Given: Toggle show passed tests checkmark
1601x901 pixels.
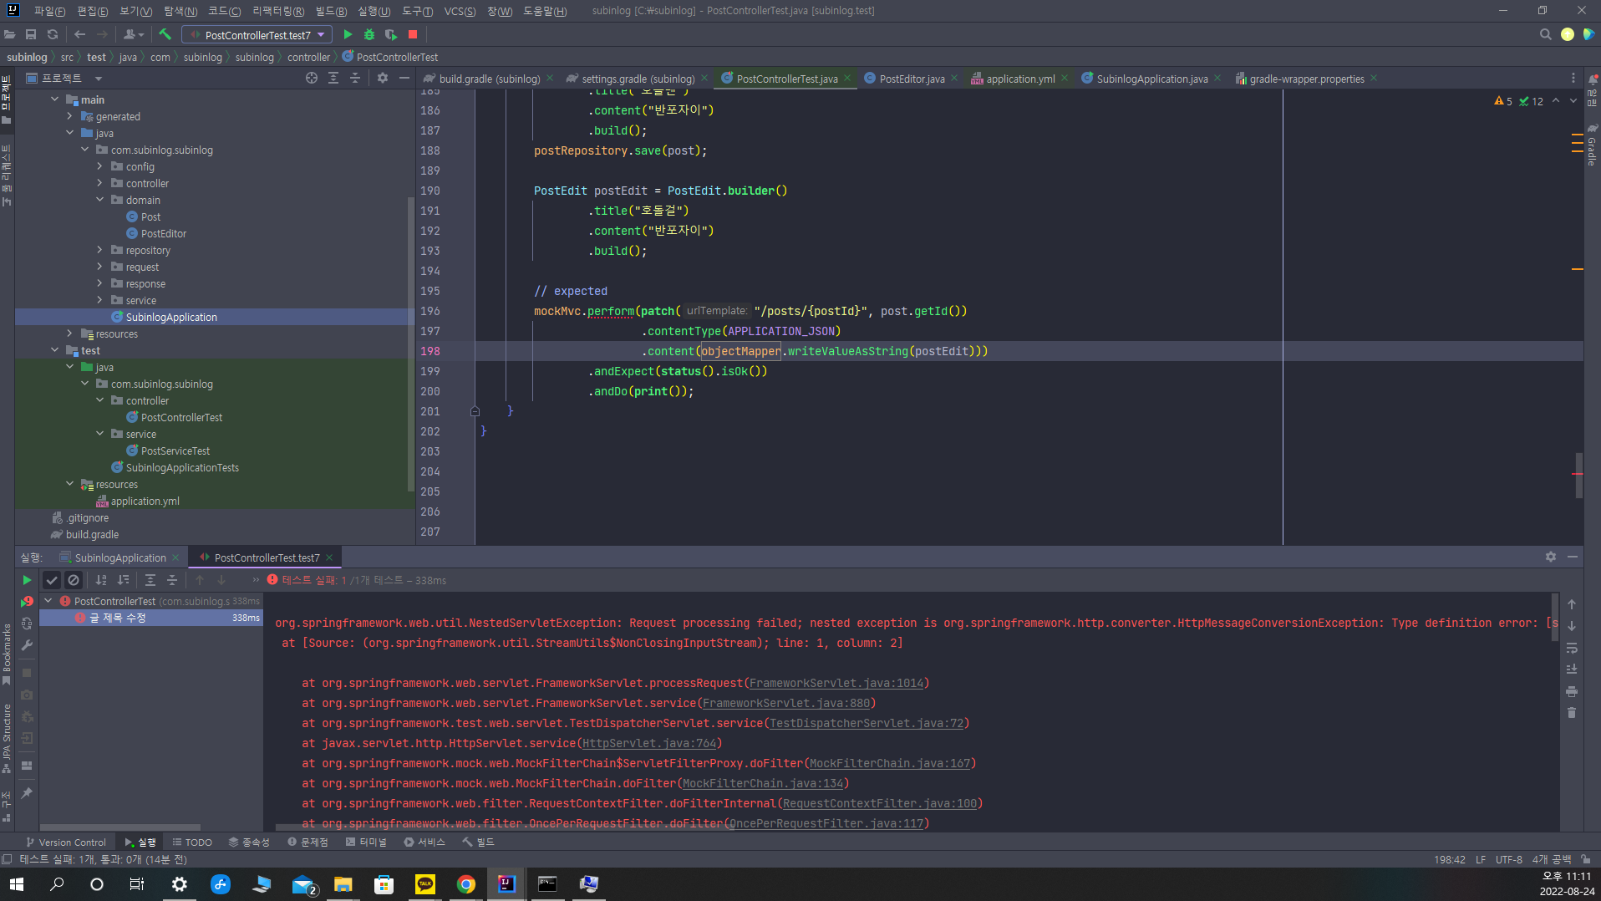Looking at the screenshot, I should tap(52, 579).
